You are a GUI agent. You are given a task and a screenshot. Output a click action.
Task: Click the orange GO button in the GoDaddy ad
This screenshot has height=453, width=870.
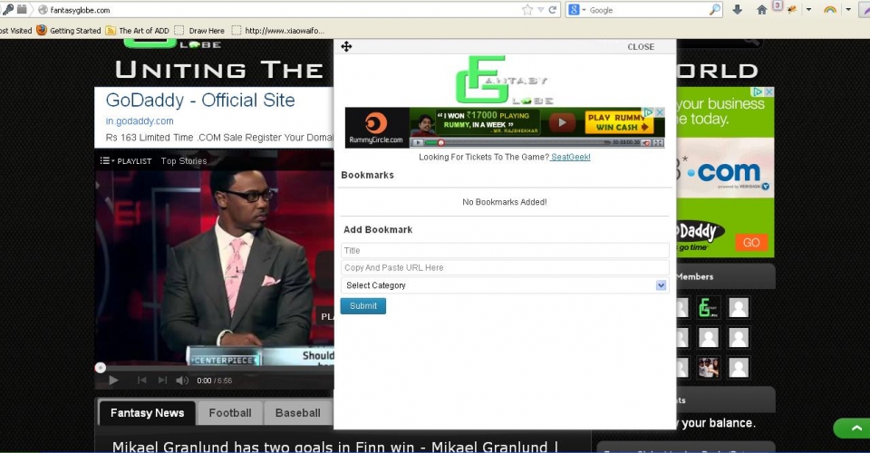pyautogui.click(x=751, y=243)
